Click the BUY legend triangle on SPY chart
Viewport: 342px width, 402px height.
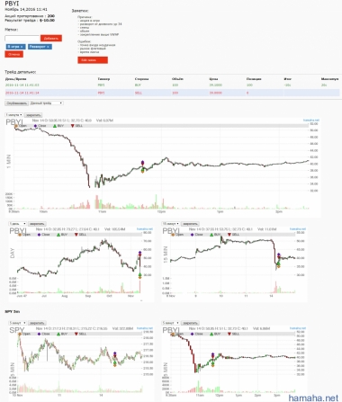click(58, 334)
